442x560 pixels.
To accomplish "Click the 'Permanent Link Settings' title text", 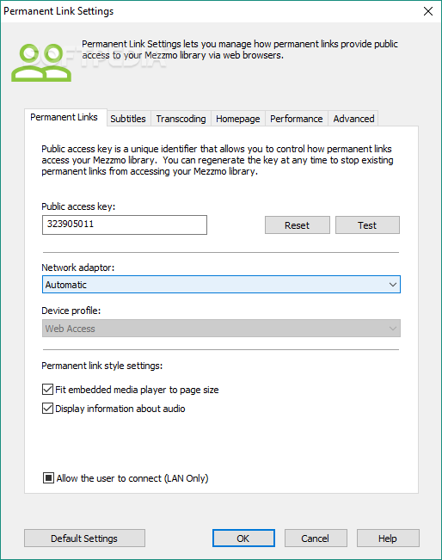I will (x=58, y=11).
